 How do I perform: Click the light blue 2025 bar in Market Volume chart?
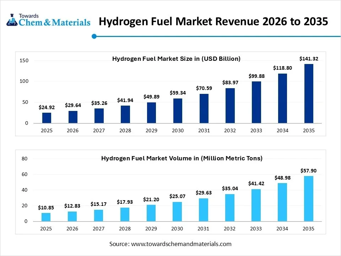click(x=46, y=217)
